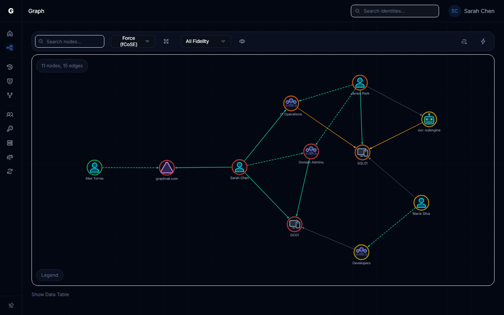Open the Home page from the sidebar
The width and height of the screenshot is (504, 315).
coord(10,33)
